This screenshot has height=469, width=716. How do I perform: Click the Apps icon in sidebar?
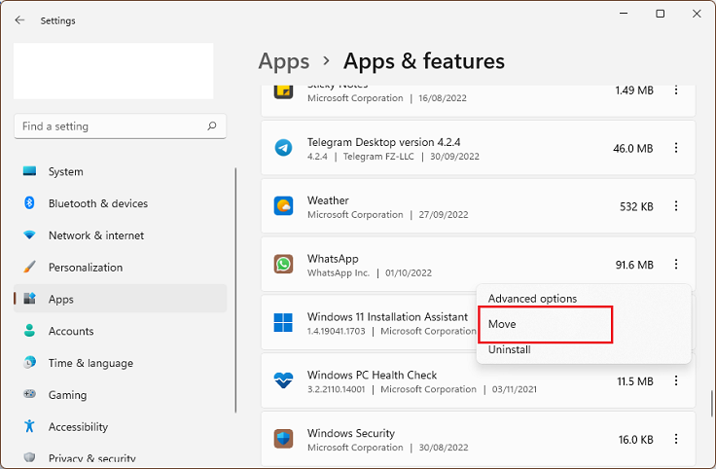[30, 299]
